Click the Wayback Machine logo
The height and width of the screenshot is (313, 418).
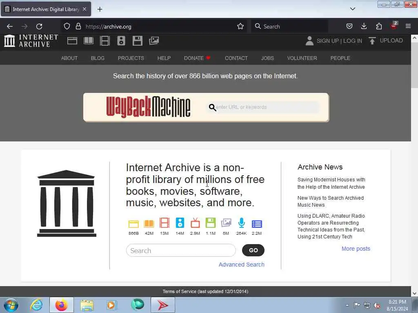click(148, 107)
